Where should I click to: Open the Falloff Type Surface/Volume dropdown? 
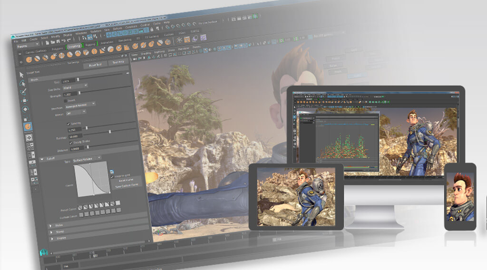click(88, 160)
